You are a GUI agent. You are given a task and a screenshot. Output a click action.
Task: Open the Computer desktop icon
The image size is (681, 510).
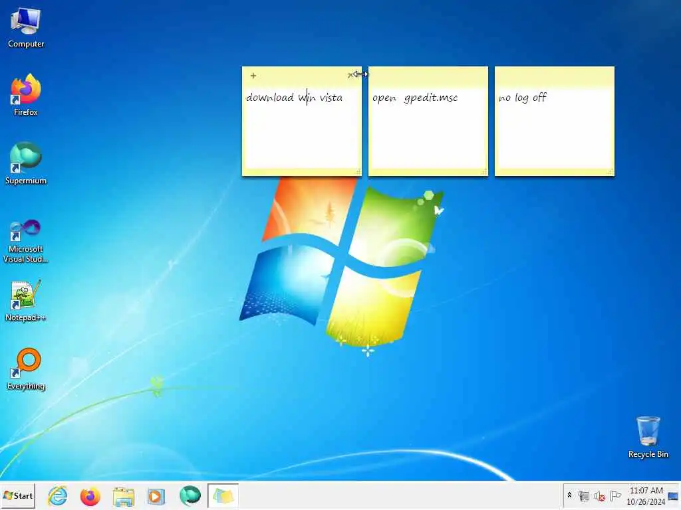tap(26, 28)
